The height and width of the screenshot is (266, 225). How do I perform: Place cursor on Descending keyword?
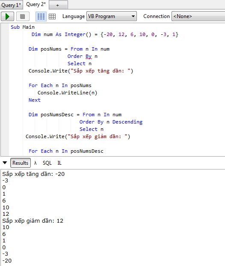click(x=127, y=122)
